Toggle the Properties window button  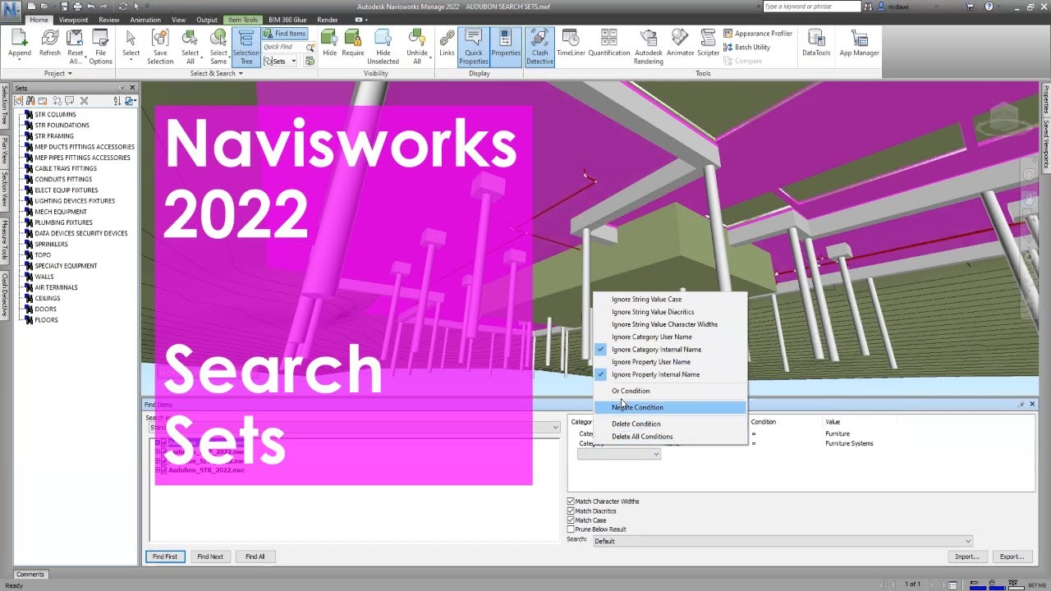click(506, 47)
